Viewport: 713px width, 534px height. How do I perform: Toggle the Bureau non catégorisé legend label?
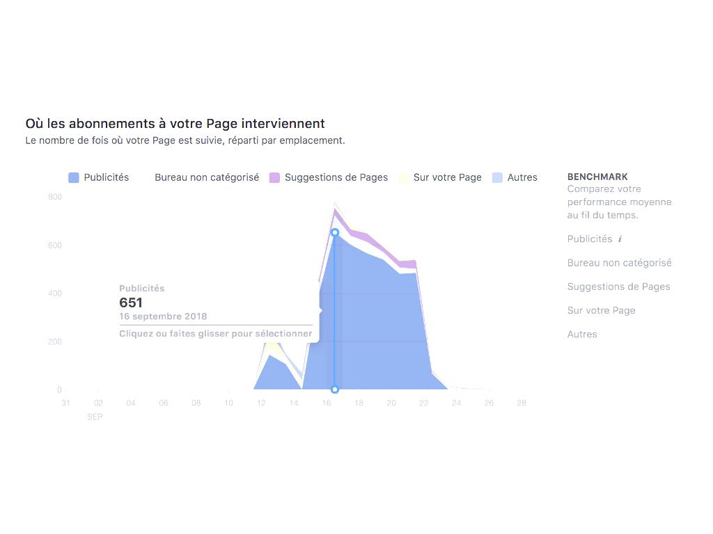click(x=207, y=177)
